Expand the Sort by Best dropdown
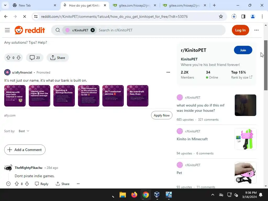 coord(24,131)
